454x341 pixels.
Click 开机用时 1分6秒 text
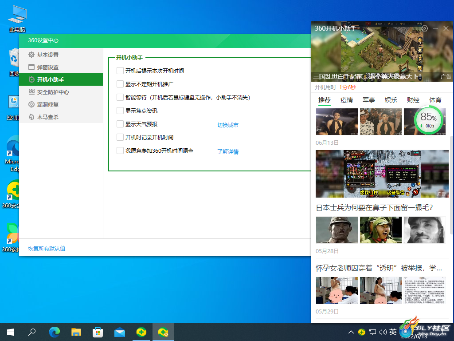[x=335, y=87]
